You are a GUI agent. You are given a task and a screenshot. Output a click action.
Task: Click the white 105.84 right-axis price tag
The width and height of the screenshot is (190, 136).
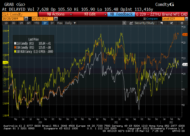[x=185, y=65]
